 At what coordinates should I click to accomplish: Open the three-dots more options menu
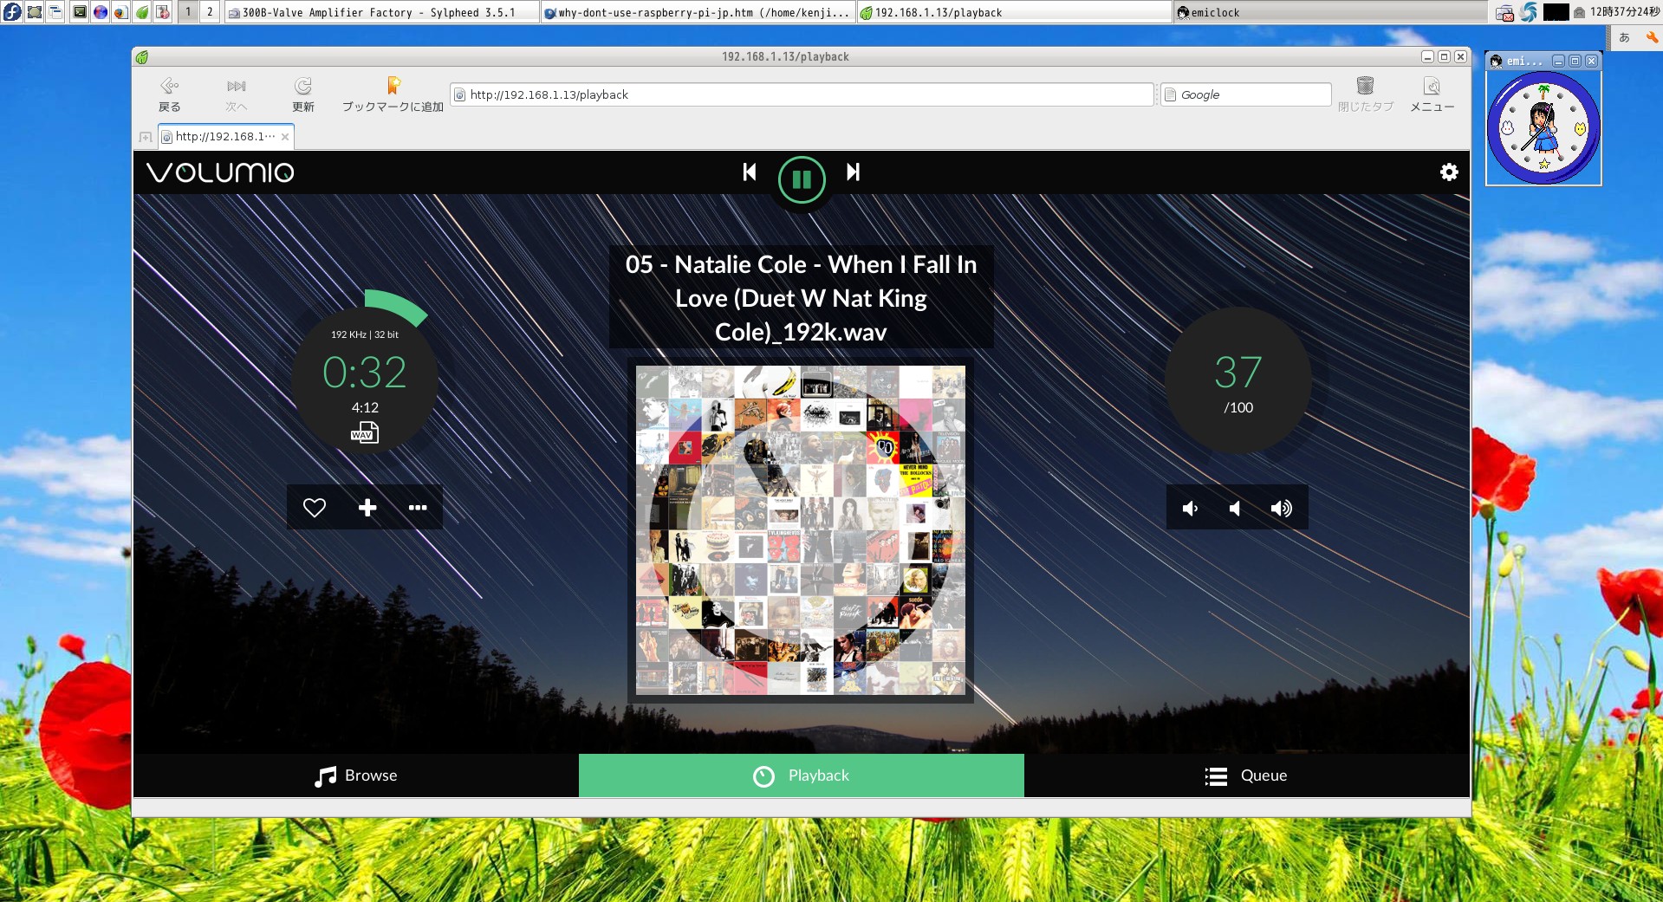coord(418,508)
